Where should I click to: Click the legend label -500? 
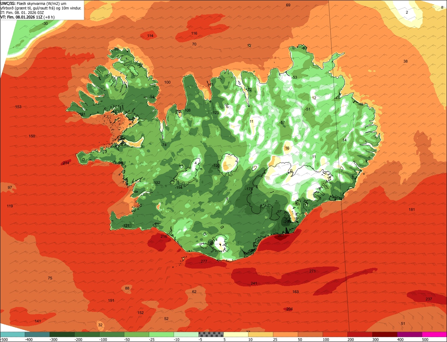pos(4,340)
